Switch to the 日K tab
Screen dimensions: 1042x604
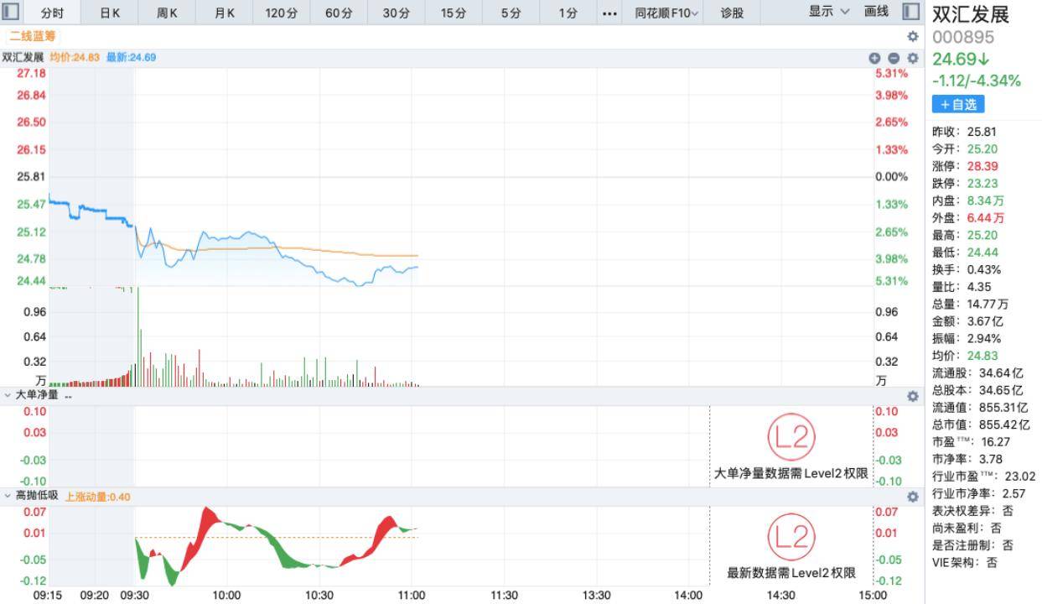coord(110,13)
